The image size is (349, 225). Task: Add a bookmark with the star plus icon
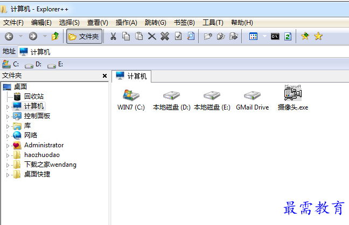(x=305, y=36)
